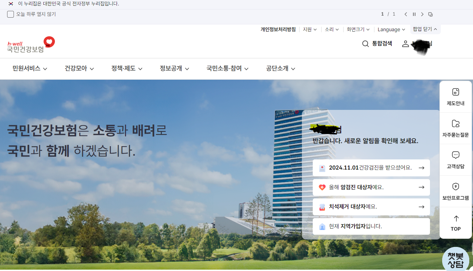
Task: Click the arrow on the 암검진 대상자 notification
Action: pos(421,187)
